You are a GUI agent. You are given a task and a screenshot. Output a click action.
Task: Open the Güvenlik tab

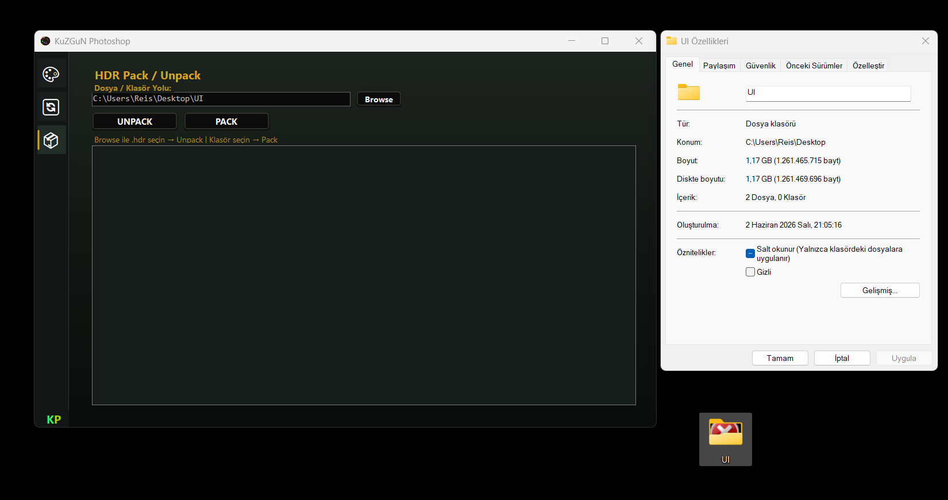click(761, 66)
